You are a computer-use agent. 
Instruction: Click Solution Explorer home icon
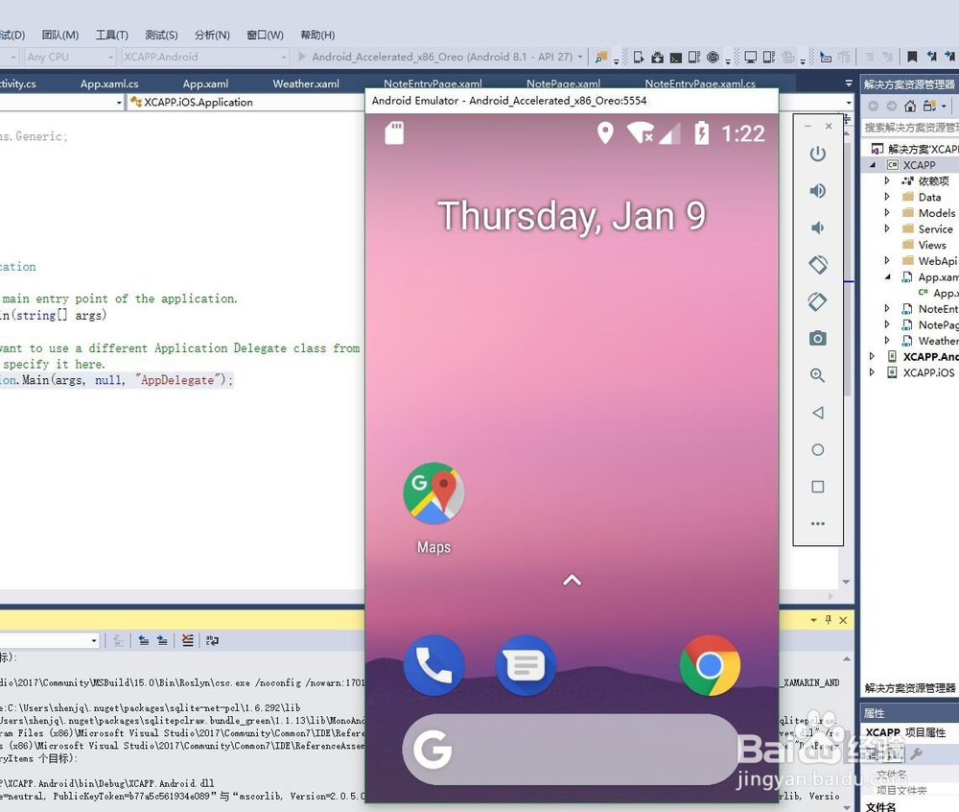tap(910, 106)
